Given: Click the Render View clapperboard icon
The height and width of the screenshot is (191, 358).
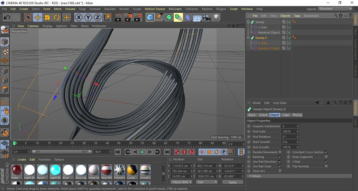Looking at the screenshot, I should (x=119, y=18).
